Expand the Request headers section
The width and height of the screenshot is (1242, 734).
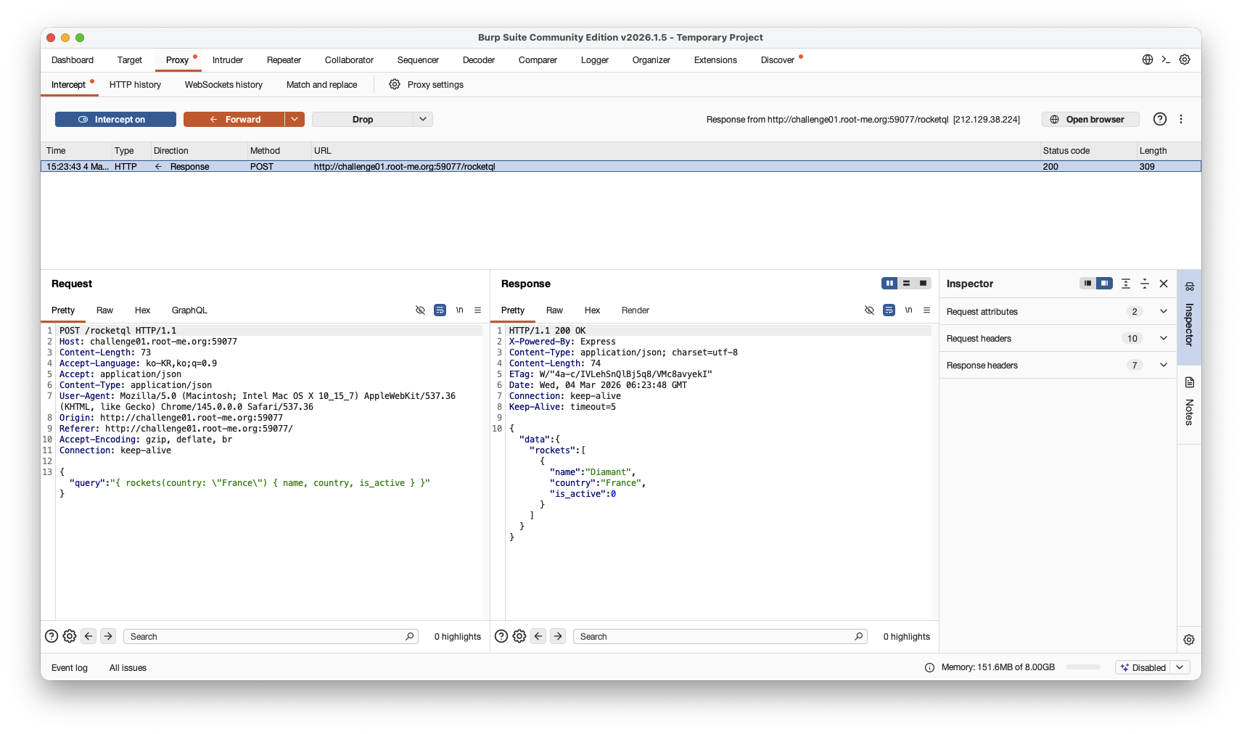1058,338
